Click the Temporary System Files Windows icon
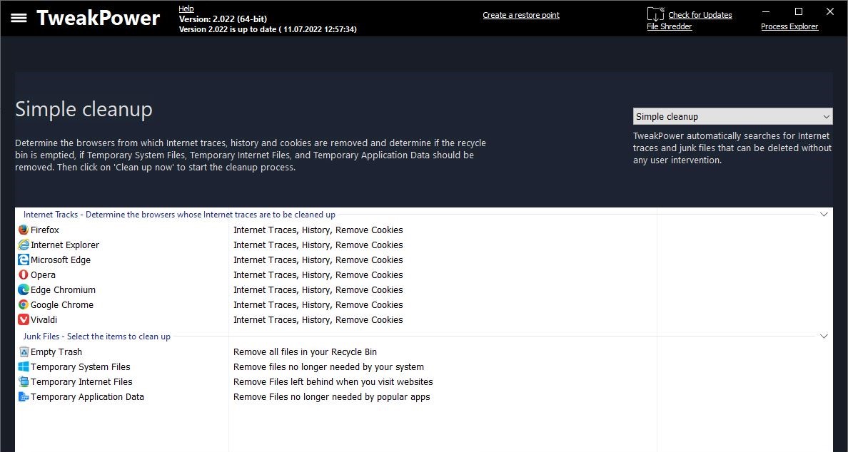This screenshot has height=452, width=848. [x=24, y=367]
